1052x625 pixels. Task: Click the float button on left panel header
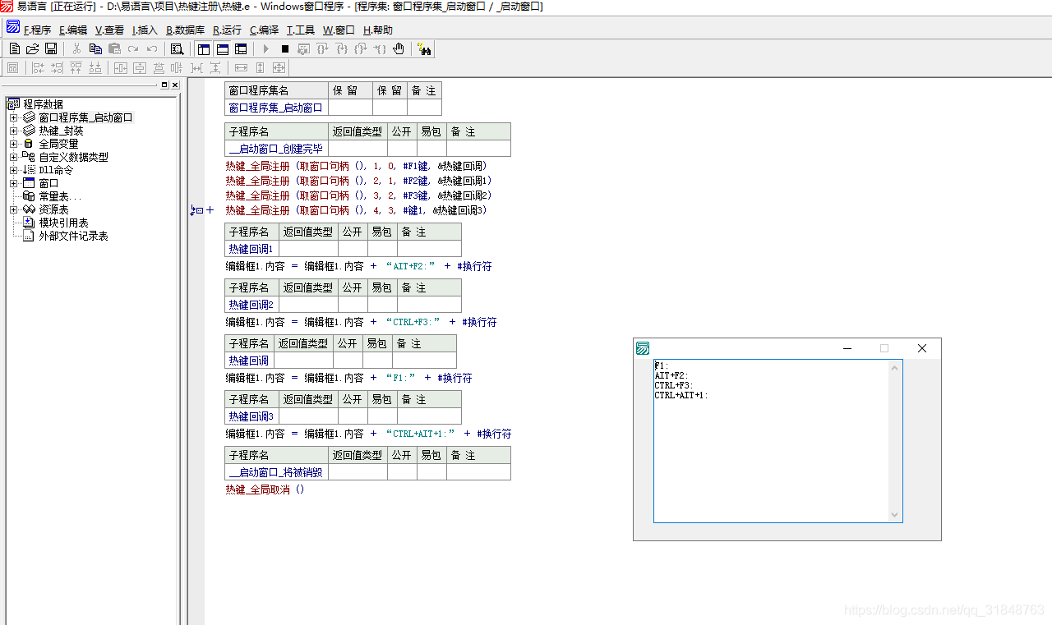click(164, 85)
